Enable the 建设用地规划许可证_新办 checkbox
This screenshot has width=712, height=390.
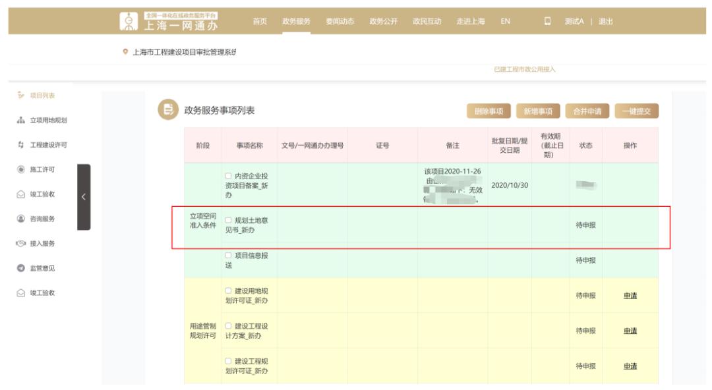[228, 291]
